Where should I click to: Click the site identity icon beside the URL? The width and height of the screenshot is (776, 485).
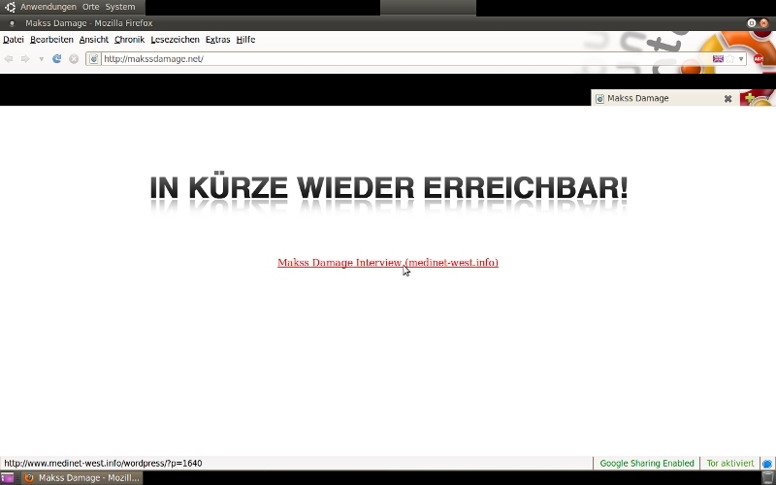pos(93,59)
